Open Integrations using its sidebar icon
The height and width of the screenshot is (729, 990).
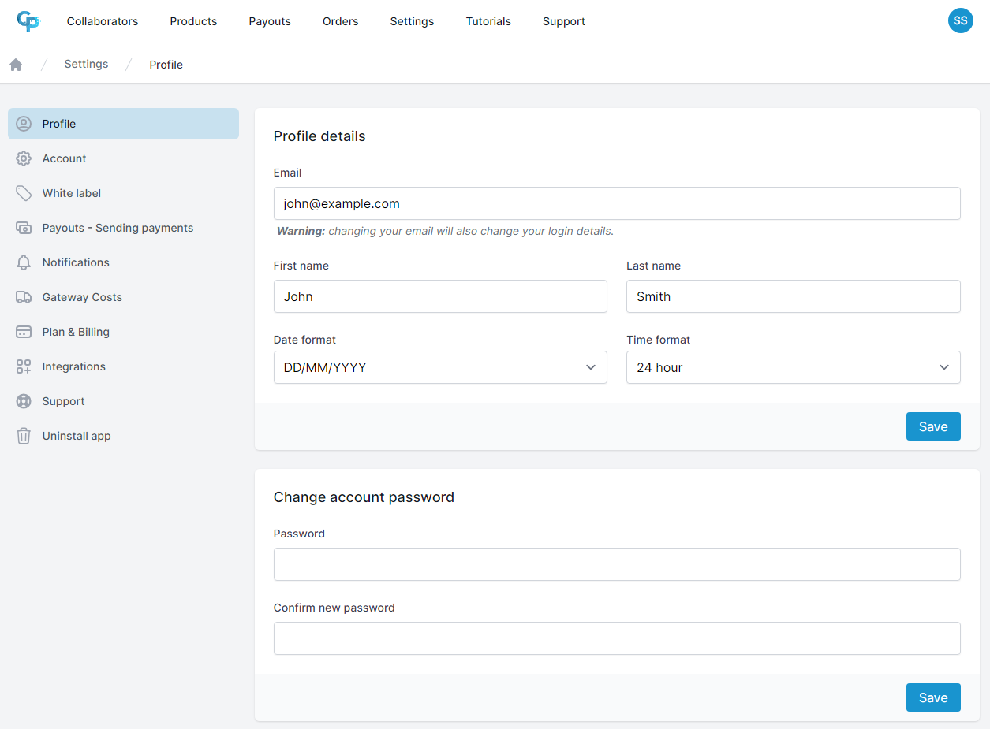click(24, 366)
